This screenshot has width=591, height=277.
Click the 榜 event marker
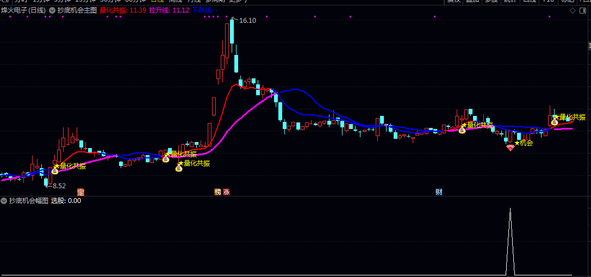tap(218, 192)
